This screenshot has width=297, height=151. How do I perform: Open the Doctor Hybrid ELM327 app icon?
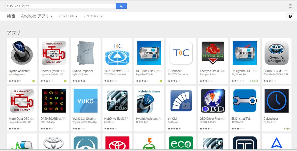(54, 53)
